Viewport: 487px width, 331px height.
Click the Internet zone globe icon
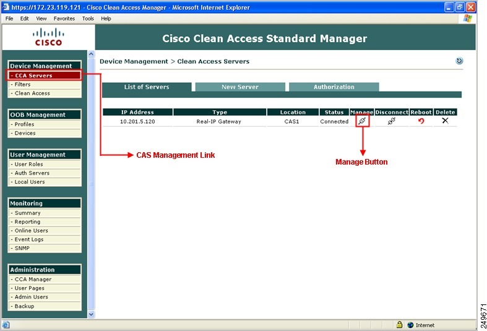coord(410,325)
